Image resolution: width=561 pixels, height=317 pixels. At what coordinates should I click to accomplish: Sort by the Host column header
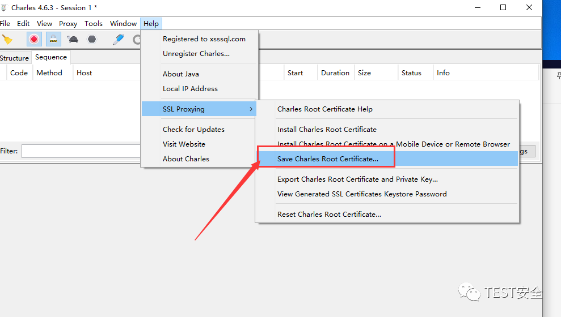(x=85, y=73)
